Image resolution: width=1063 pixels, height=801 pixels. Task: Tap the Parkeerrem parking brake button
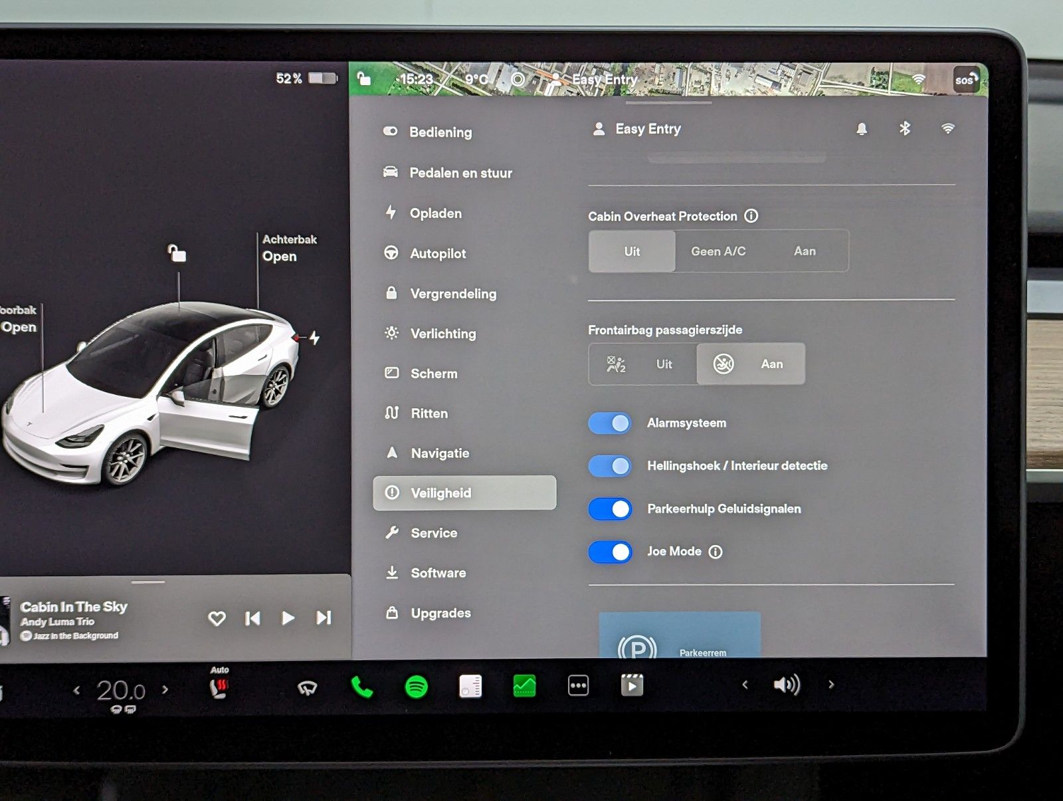pos(680,635)
